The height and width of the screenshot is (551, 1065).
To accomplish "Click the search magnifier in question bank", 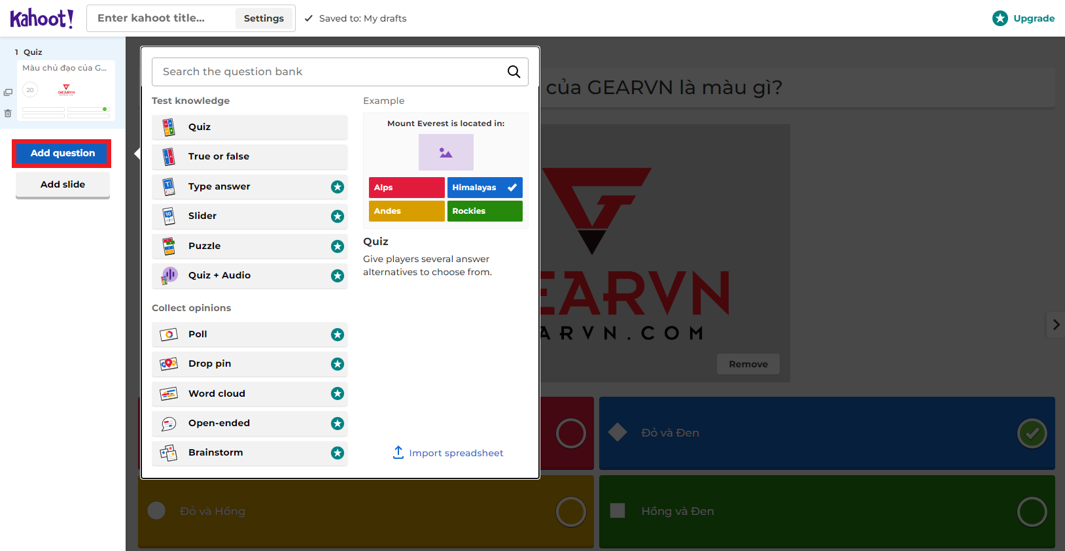I will [x=514, y=72].
